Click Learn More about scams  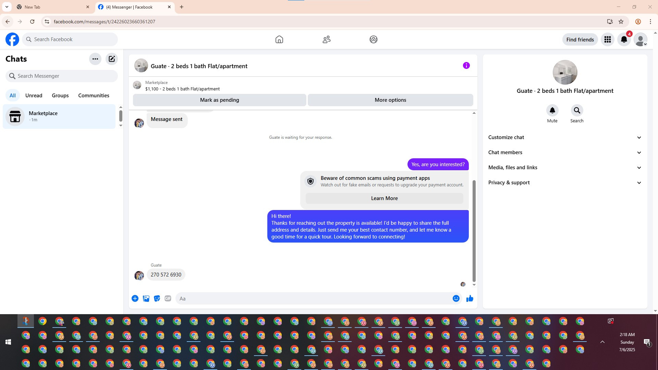point(384,198)
